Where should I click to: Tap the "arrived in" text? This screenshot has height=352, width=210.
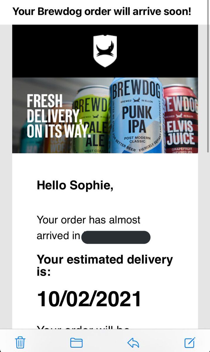click(58, 236)
